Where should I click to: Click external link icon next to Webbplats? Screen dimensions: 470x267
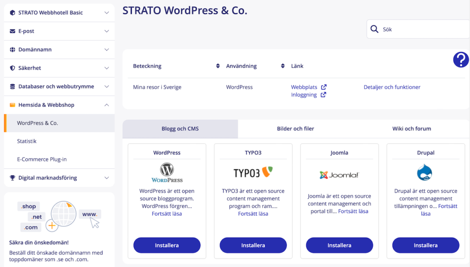pos(324,87)
